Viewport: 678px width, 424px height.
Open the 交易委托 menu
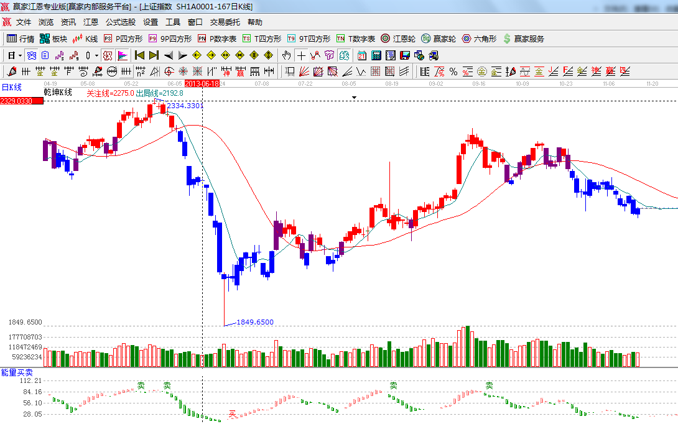tap(225, 22)
